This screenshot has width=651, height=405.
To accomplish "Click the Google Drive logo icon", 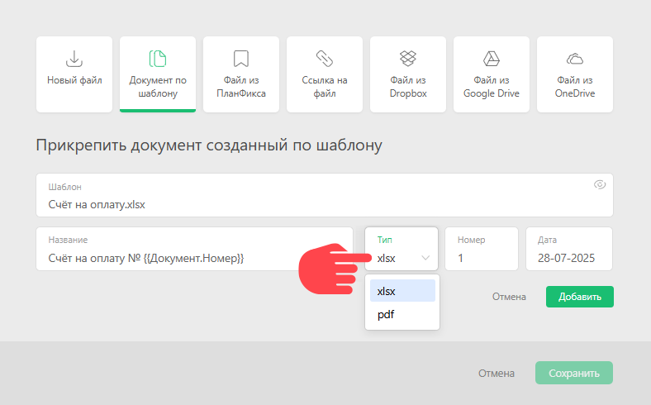I will tap(492, 59).
